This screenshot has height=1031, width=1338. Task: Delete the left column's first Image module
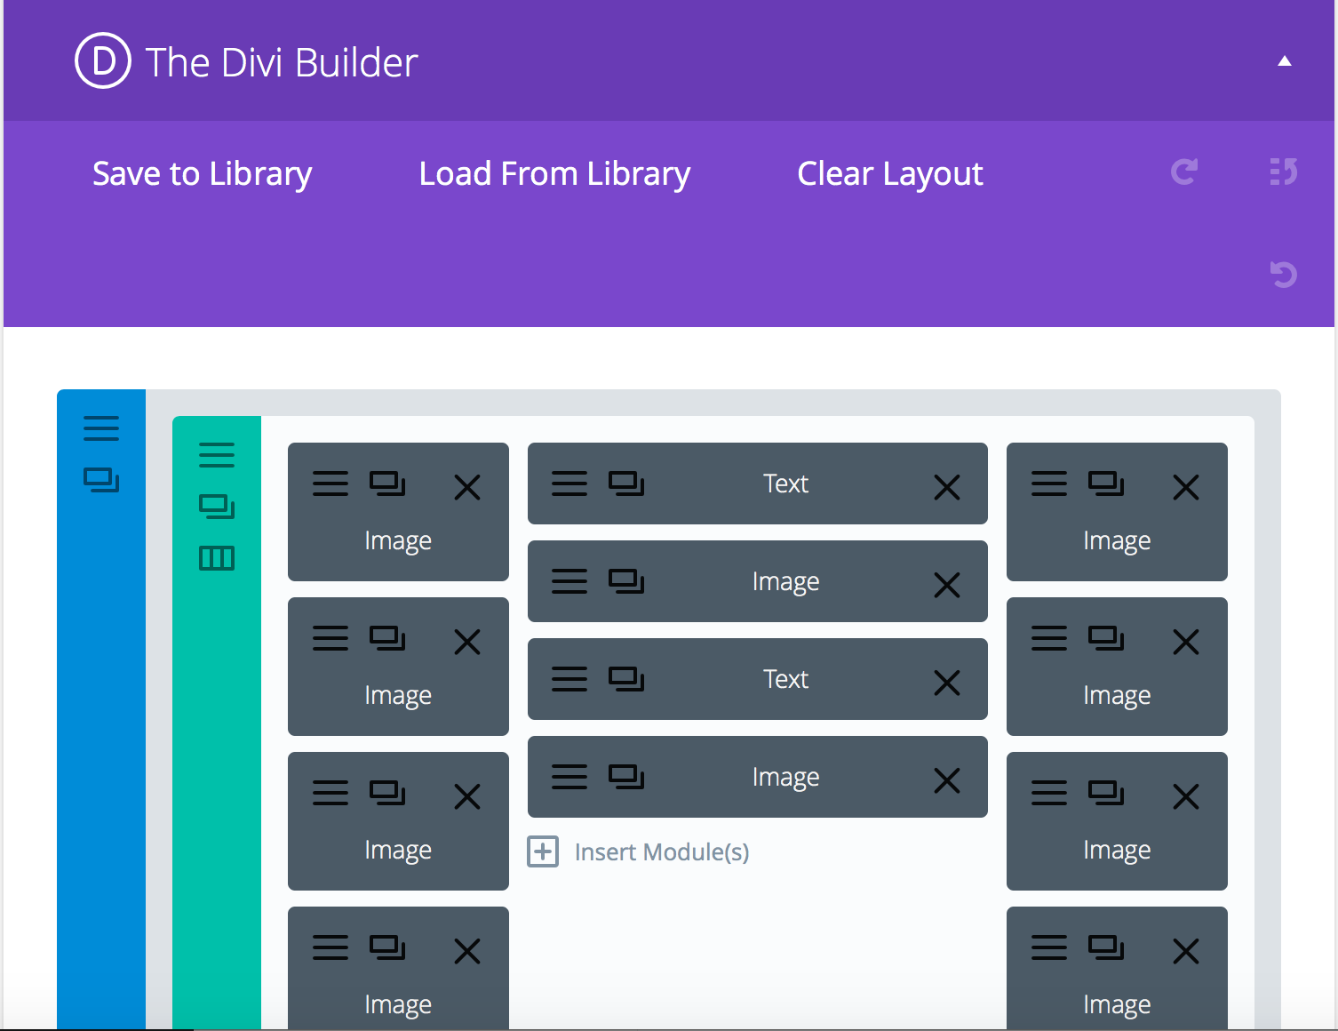467,487
